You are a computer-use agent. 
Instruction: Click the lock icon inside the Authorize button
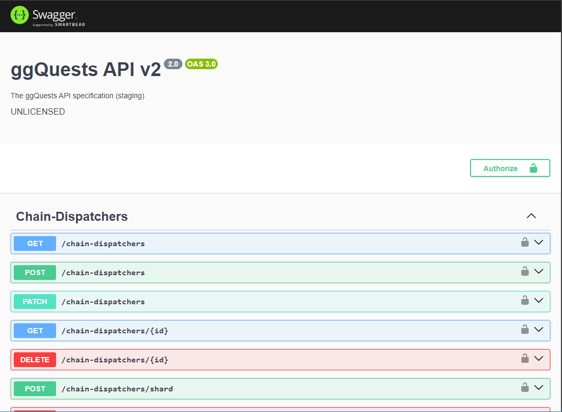coord(533,168)
